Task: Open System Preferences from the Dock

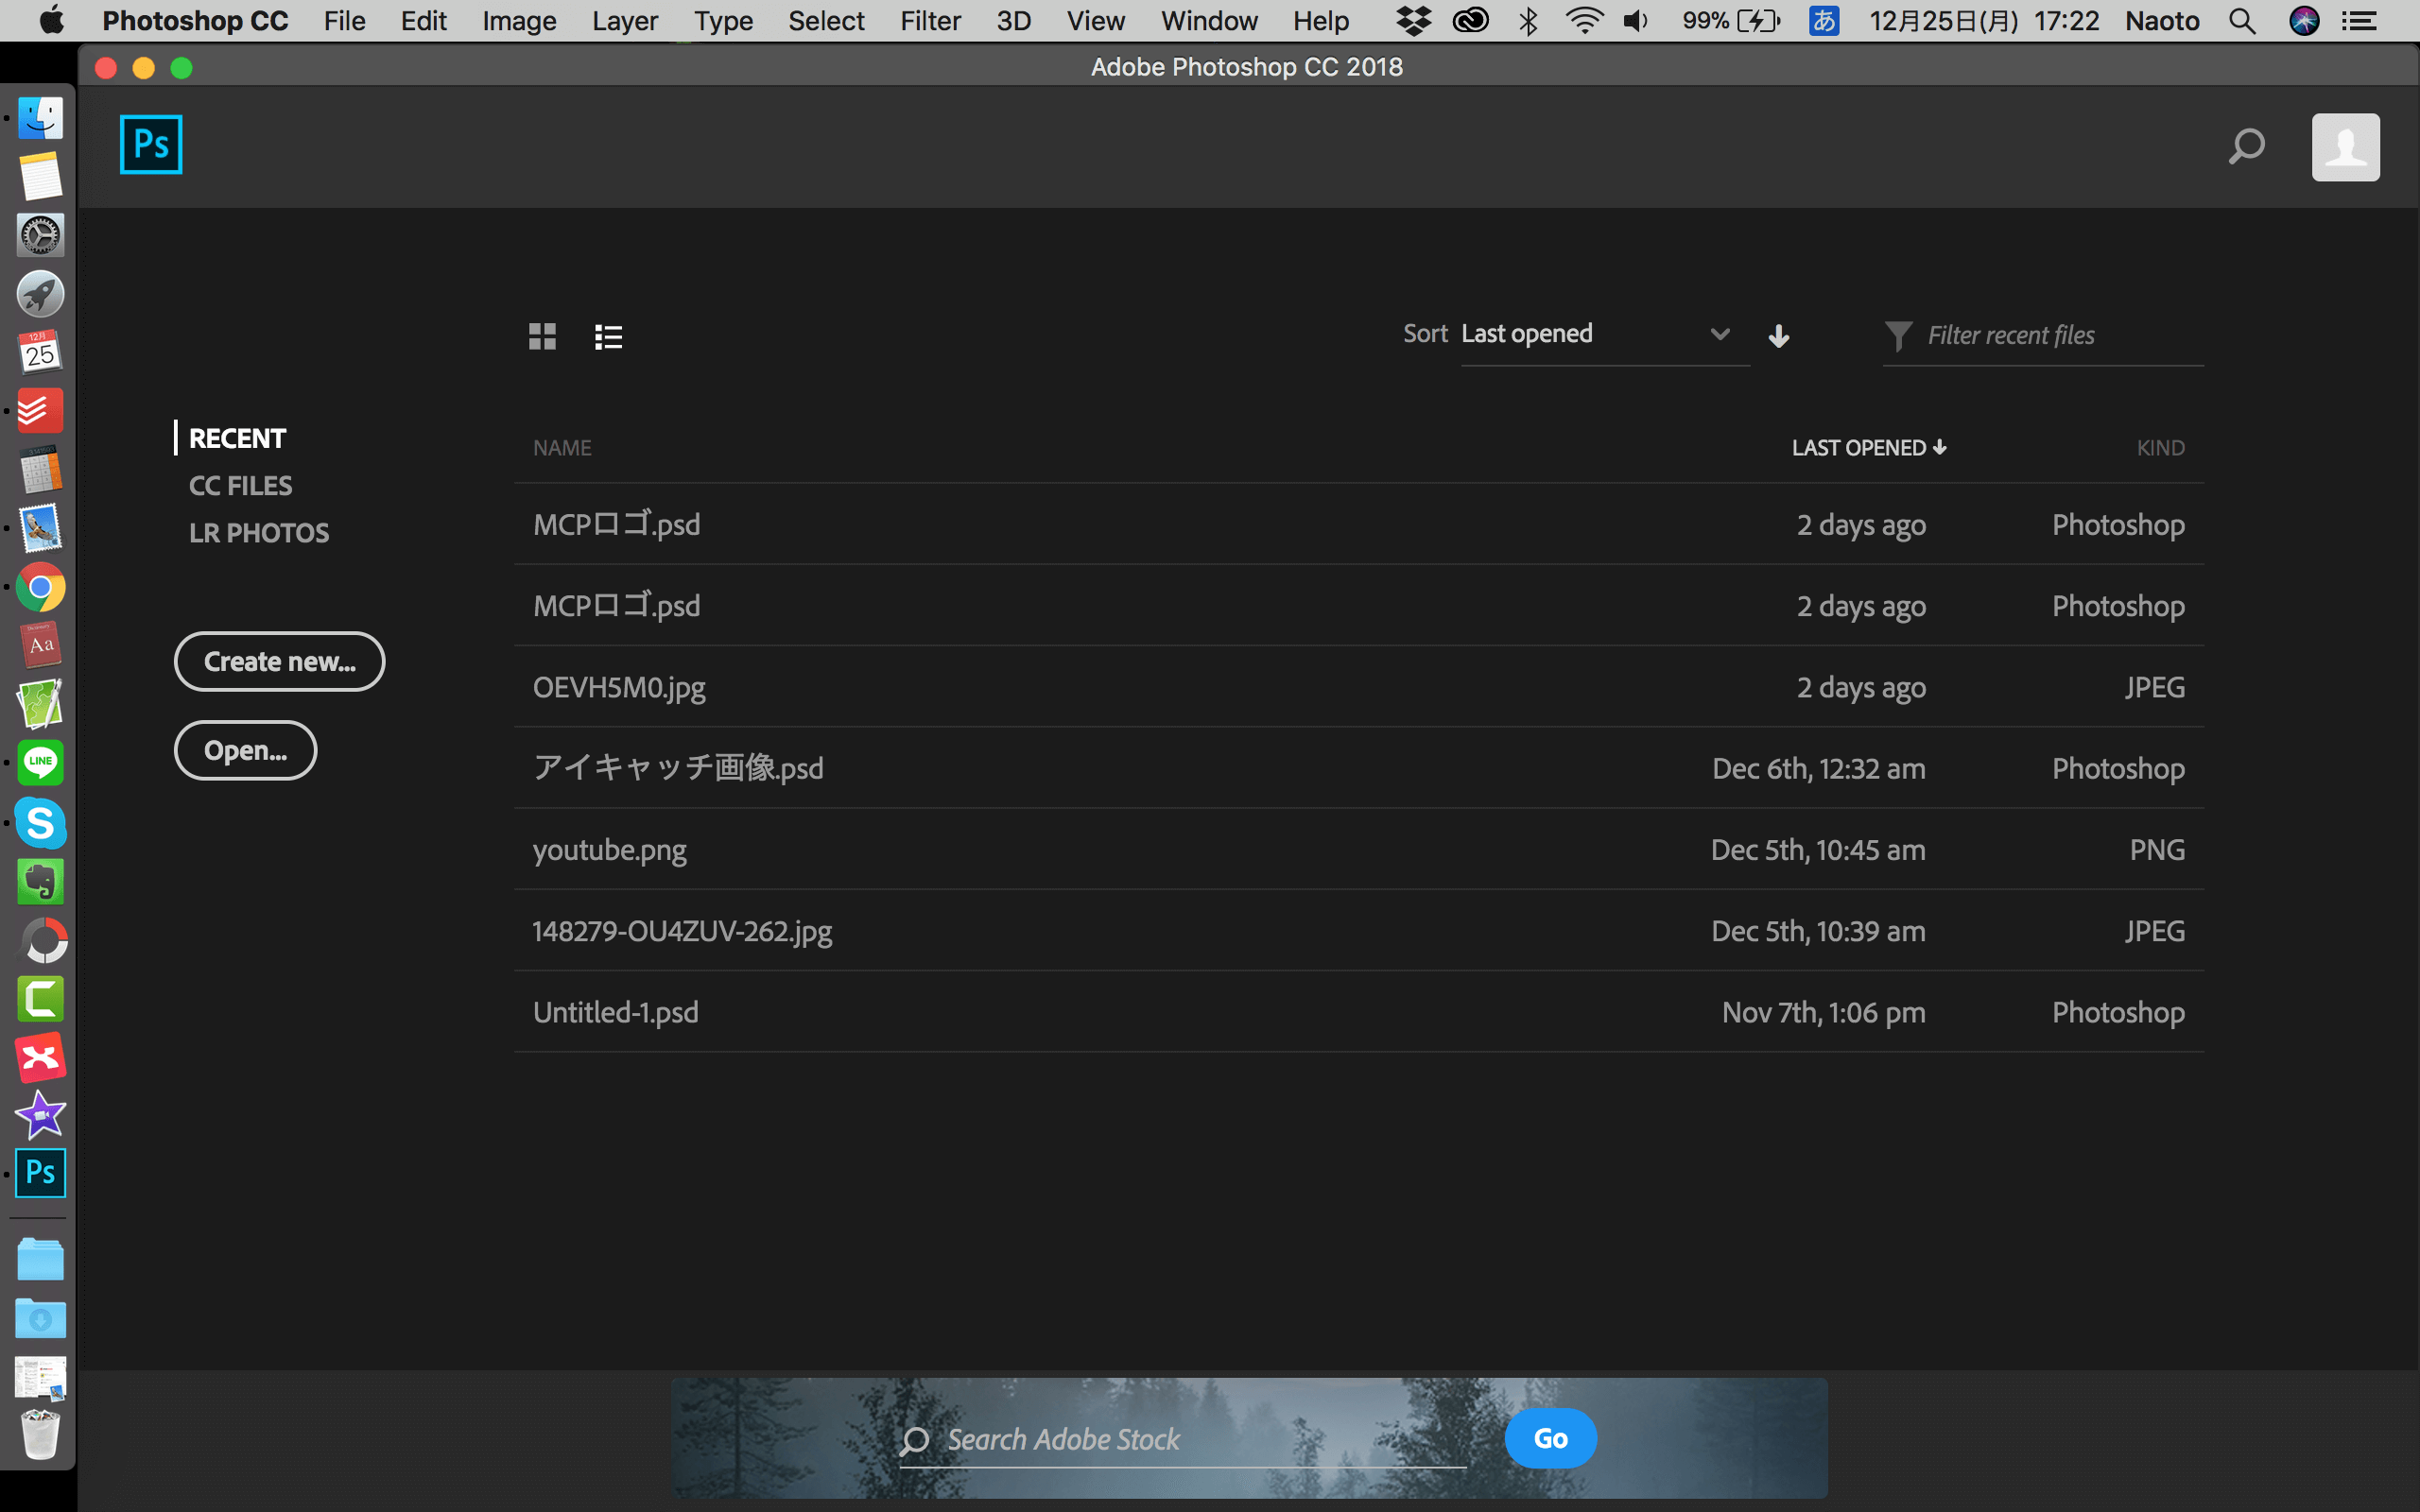Action: point(40,235)
